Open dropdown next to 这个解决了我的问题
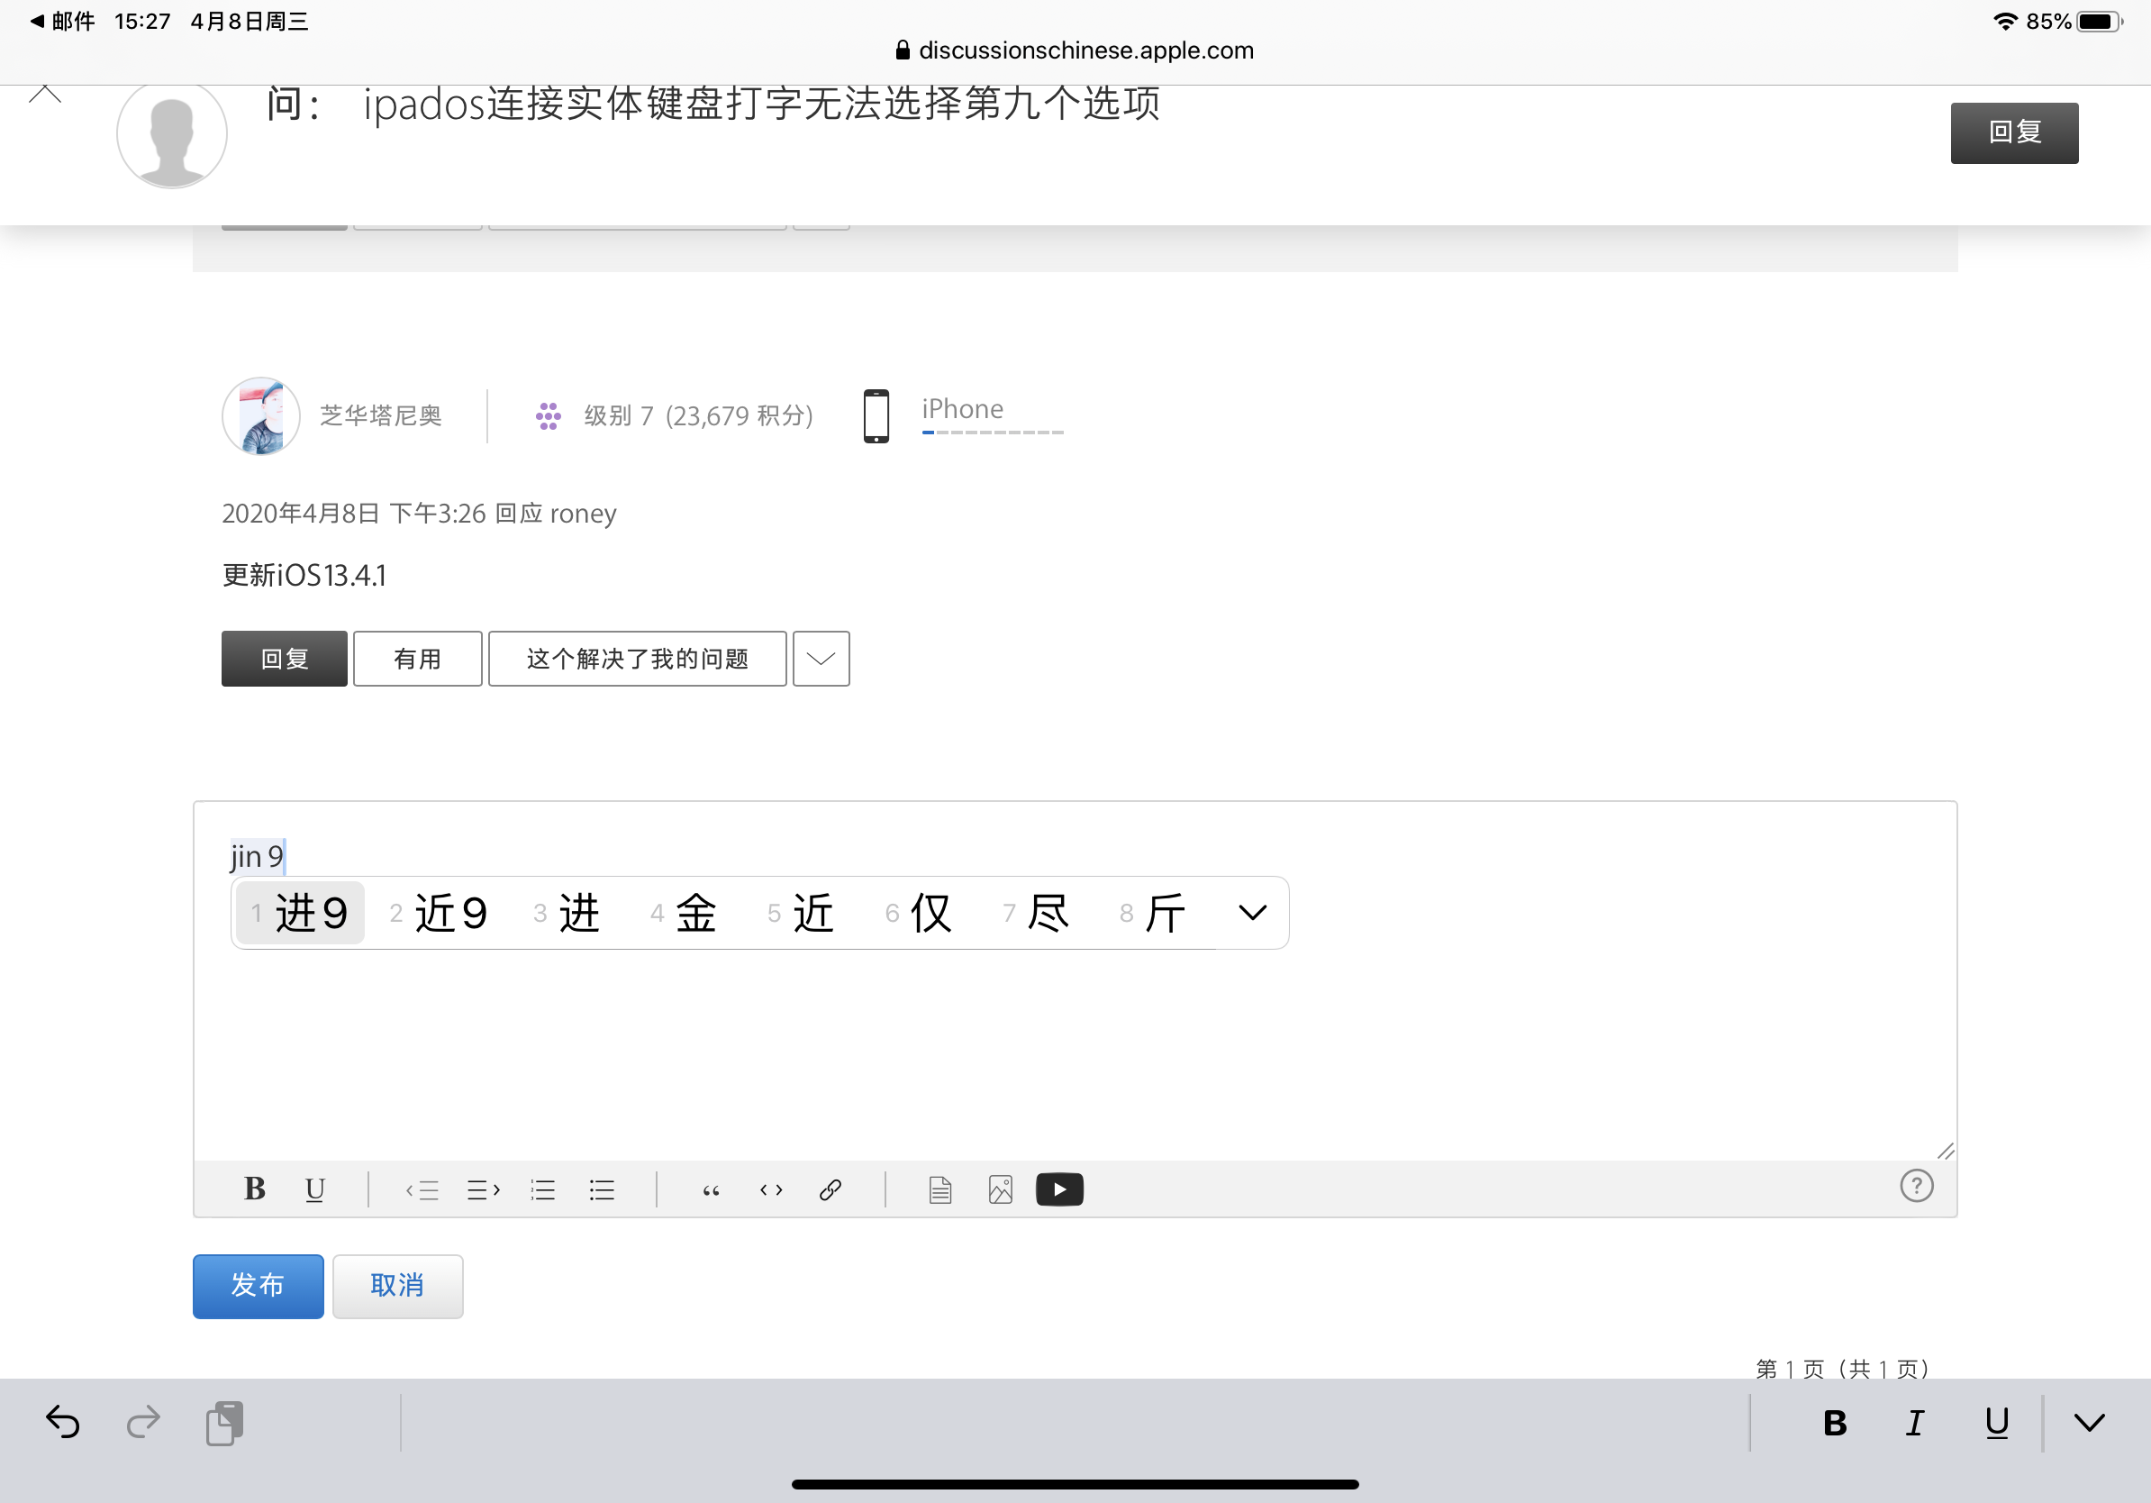Image resolution: width=2151 pixels, height=1503 pixels. click(821, 659)
